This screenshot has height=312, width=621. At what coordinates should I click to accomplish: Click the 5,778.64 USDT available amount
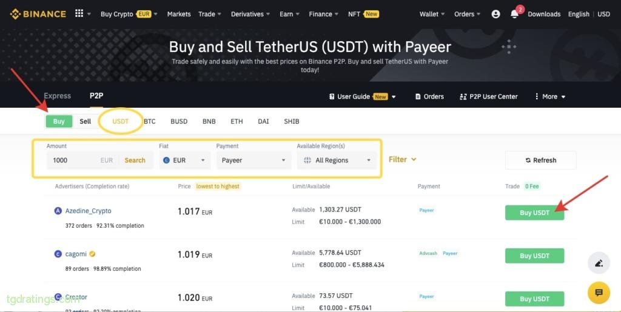click(x=340, y=252)
